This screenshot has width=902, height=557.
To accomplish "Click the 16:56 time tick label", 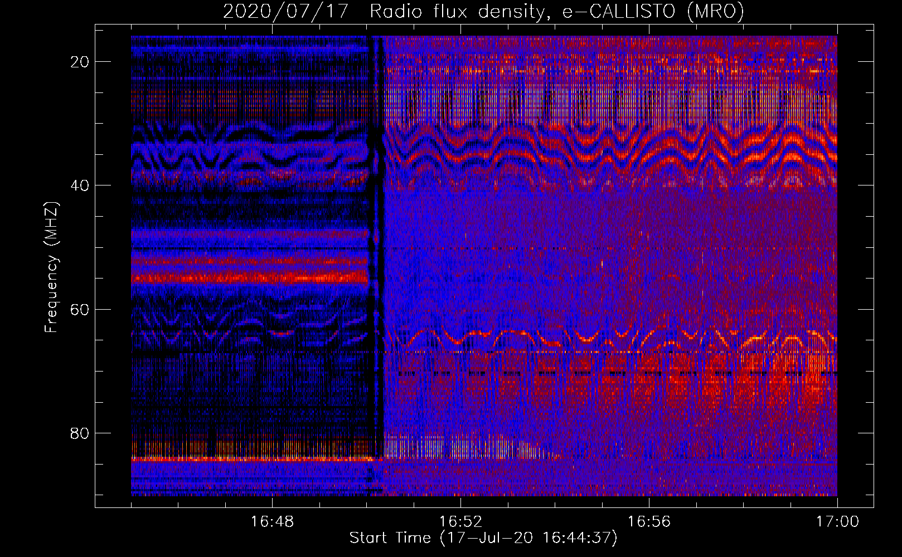I will pyautogui.click(x=649, y=522).
